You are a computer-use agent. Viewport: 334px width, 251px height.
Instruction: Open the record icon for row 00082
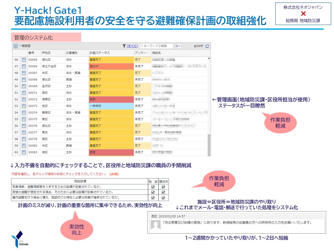[24, 146]
